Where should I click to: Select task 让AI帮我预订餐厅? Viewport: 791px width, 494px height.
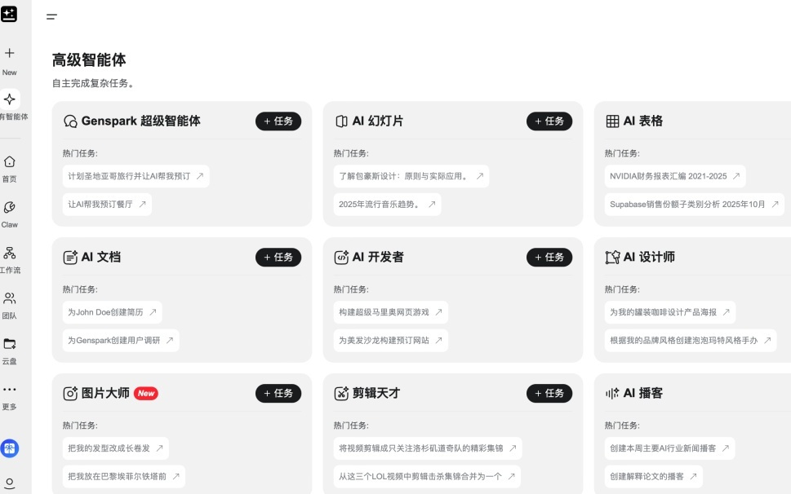click(x=108, y=205)
